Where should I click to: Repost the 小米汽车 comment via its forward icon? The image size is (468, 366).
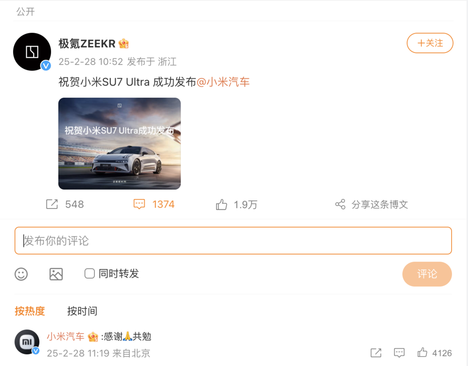pos(376,353)
